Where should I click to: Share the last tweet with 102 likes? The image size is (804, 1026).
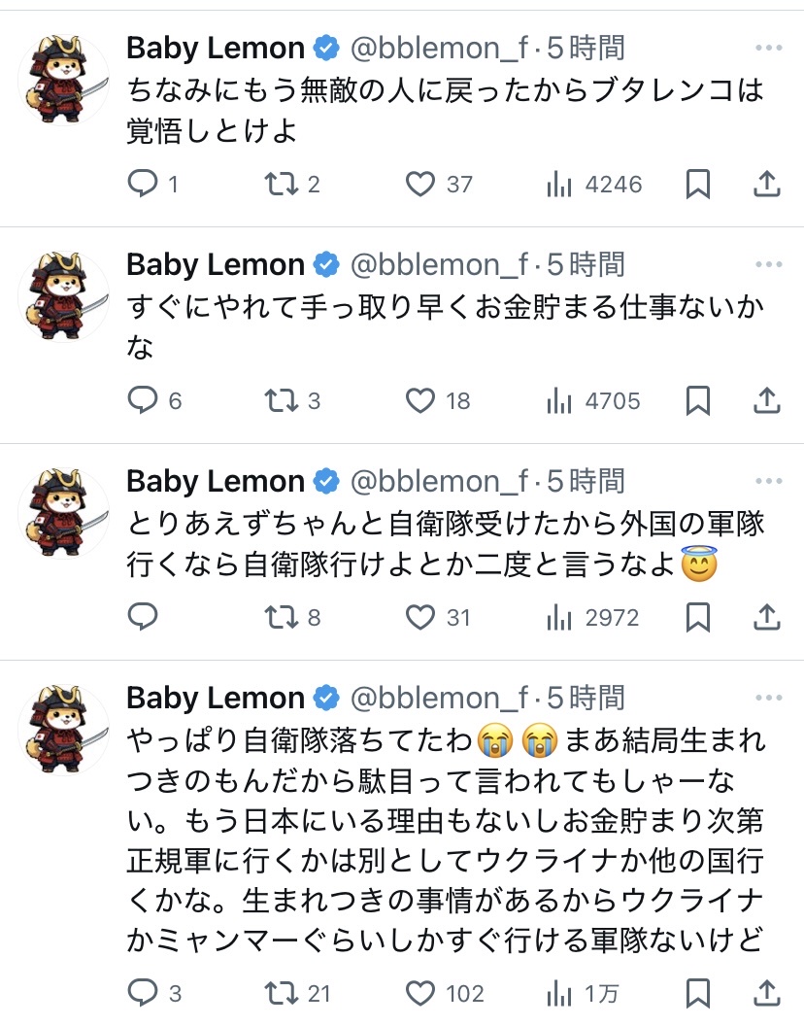tap(767, 993)
